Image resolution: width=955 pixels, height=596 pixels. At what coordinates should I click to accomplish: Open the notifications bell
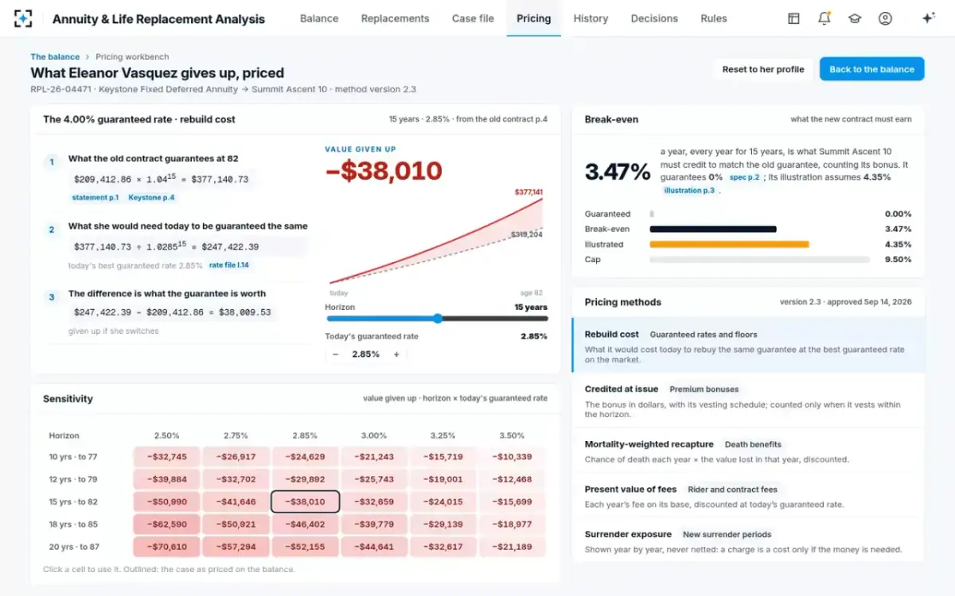[x=824, y=18]
